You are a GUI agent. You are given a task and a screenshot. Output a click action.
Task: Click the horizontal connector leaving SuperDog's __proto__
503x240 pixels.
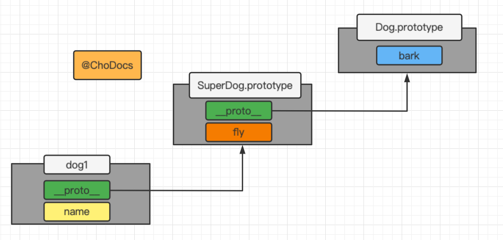pyautogui.click(x=340, y=111)
